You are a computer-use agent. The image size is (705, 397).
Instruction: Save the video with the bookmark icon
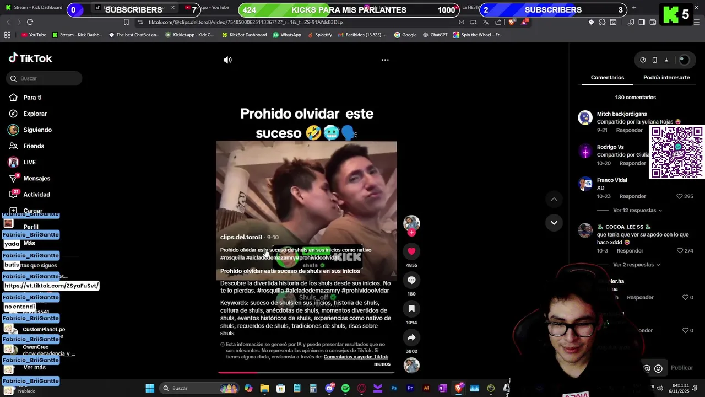[411, 309]
